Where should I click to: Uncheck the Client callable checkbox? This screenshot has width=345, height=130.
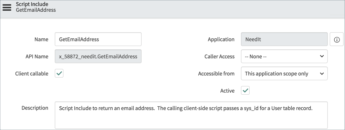59,73
